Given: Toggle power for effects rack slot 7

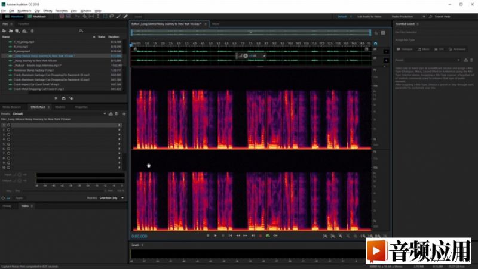Looking at the screenshot, I should click(x=8, y=153).
